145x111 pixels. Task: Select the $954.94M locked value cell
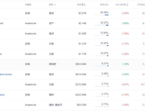pos(81,64)
